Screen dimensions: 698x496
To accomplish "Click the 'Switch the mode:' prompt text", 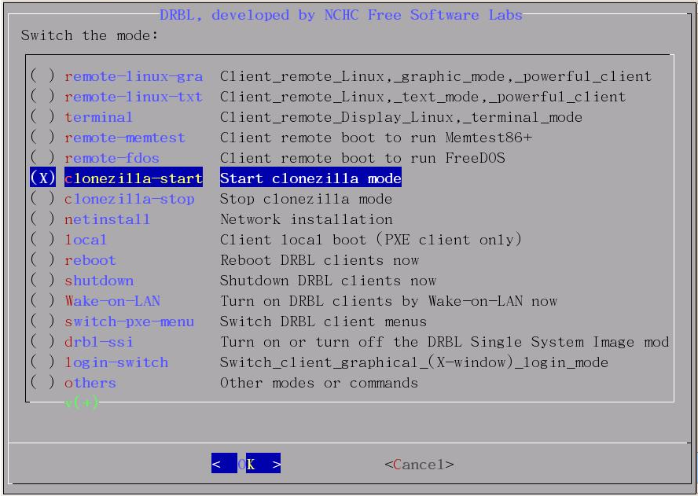I will click(90, 35).
